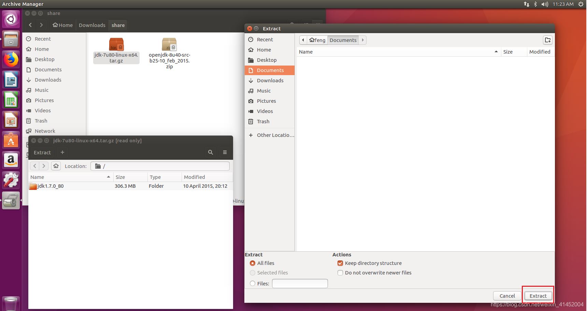Select the All files radio option
Viewport: 587px width, 311px height.
click(253, 263)
